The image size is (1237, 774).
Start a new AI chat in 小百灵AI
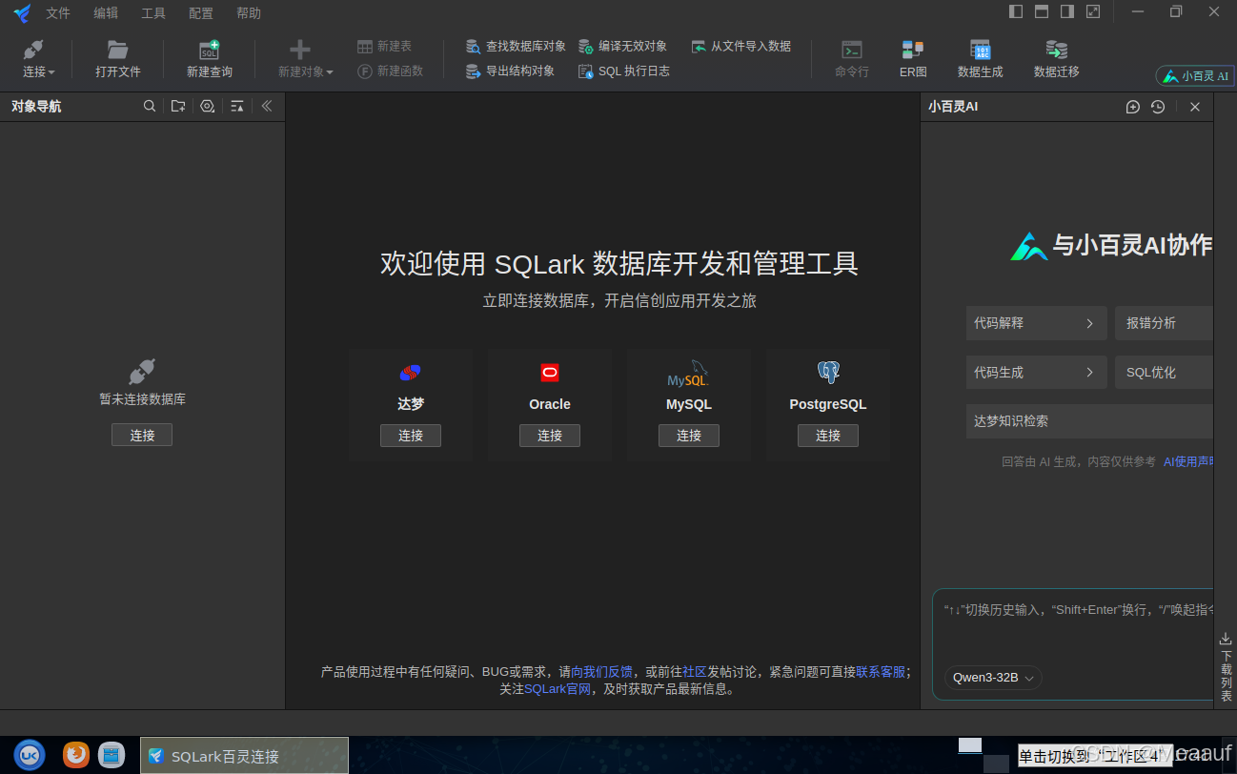(x=1132, y=107)
